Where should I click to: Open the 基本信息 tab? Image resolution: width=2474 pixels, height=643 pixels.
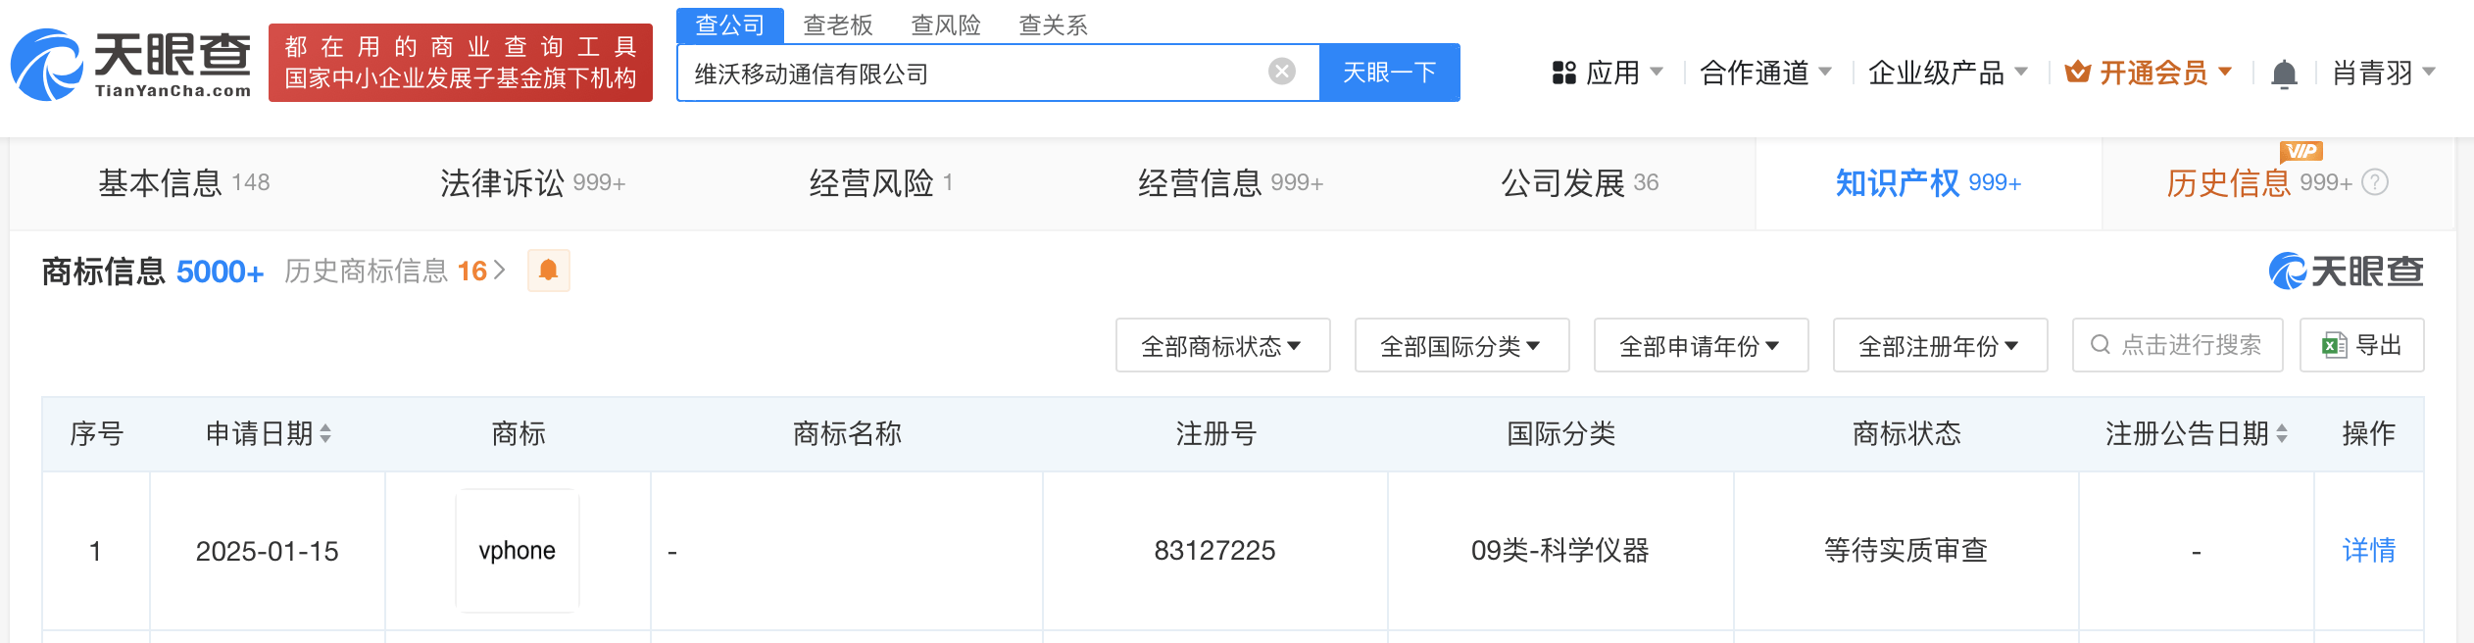(184, 183)
